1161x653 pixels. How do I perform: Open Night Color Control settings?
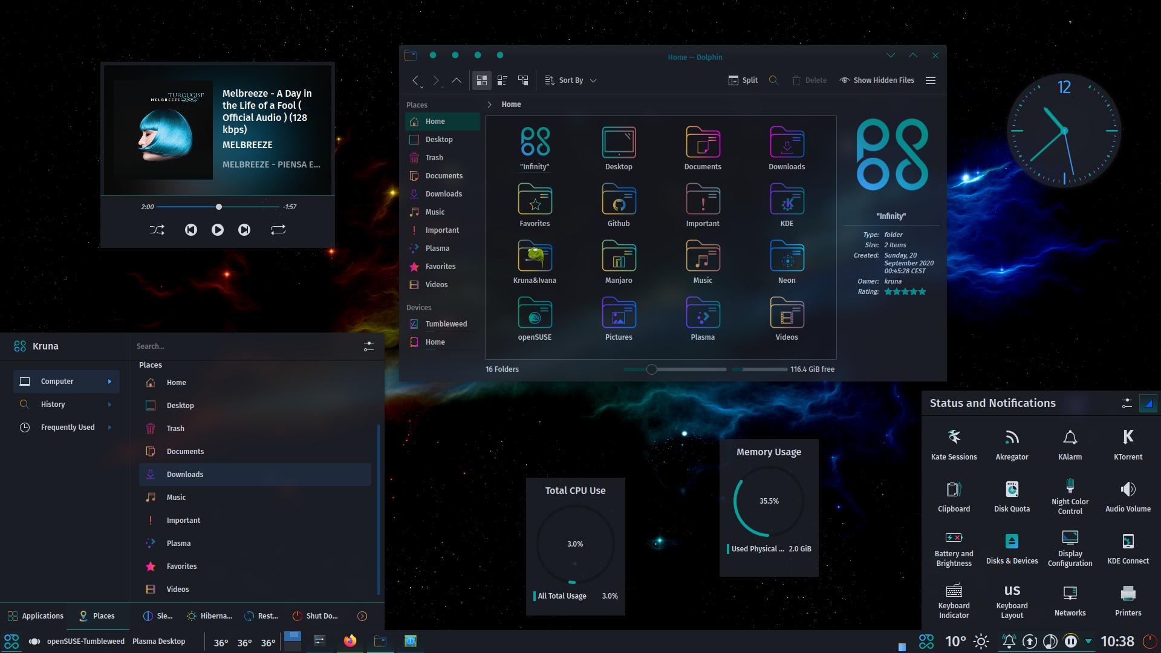click(1070, 490)
